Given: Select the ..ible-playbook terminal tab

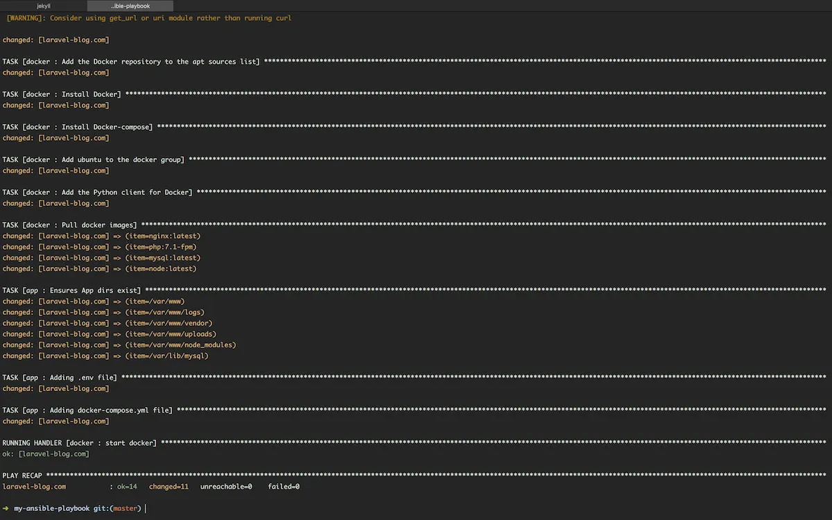Looking at the screenshot, I should coord(130,6).
